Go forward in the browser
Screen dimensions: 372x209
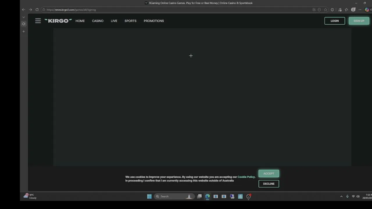coord(30,10)
